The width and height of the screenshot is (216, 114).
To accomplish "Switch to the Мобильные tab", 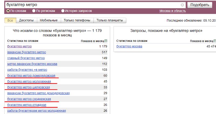I will click(x=49, y=20).
